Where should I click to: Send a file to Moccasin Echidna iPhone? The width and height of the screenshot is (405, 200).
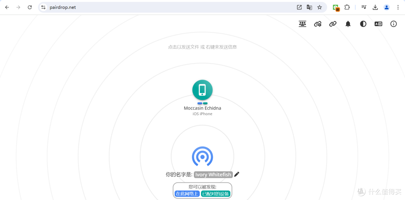(x=202, y=90)
